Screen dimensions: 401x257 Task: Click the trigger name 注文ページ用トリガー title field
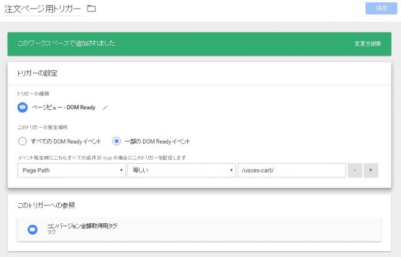42,9
